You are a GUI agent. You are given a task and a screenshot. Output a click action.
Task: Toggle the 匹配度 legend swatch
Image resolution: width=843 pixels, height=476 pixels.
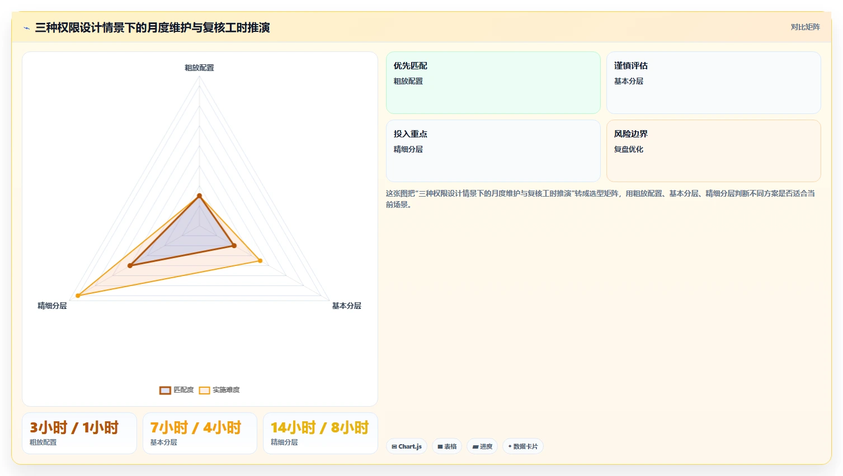click(165, 391)
